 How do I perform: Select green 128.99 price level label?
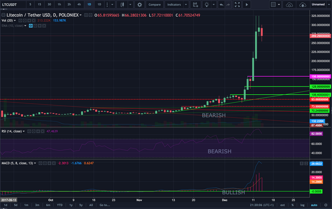tap(321, 86)
